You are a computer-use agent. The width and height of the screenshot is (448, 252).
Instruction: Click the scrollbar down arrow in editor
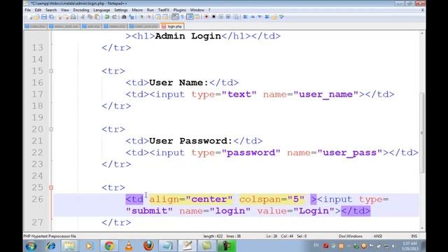pyautogui.click(x=422, y=228)
